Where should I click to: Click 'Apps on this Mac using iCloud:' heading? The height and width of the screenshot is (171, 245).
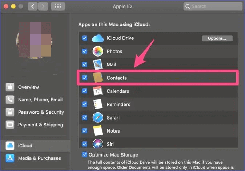click(x=114, y=25)
